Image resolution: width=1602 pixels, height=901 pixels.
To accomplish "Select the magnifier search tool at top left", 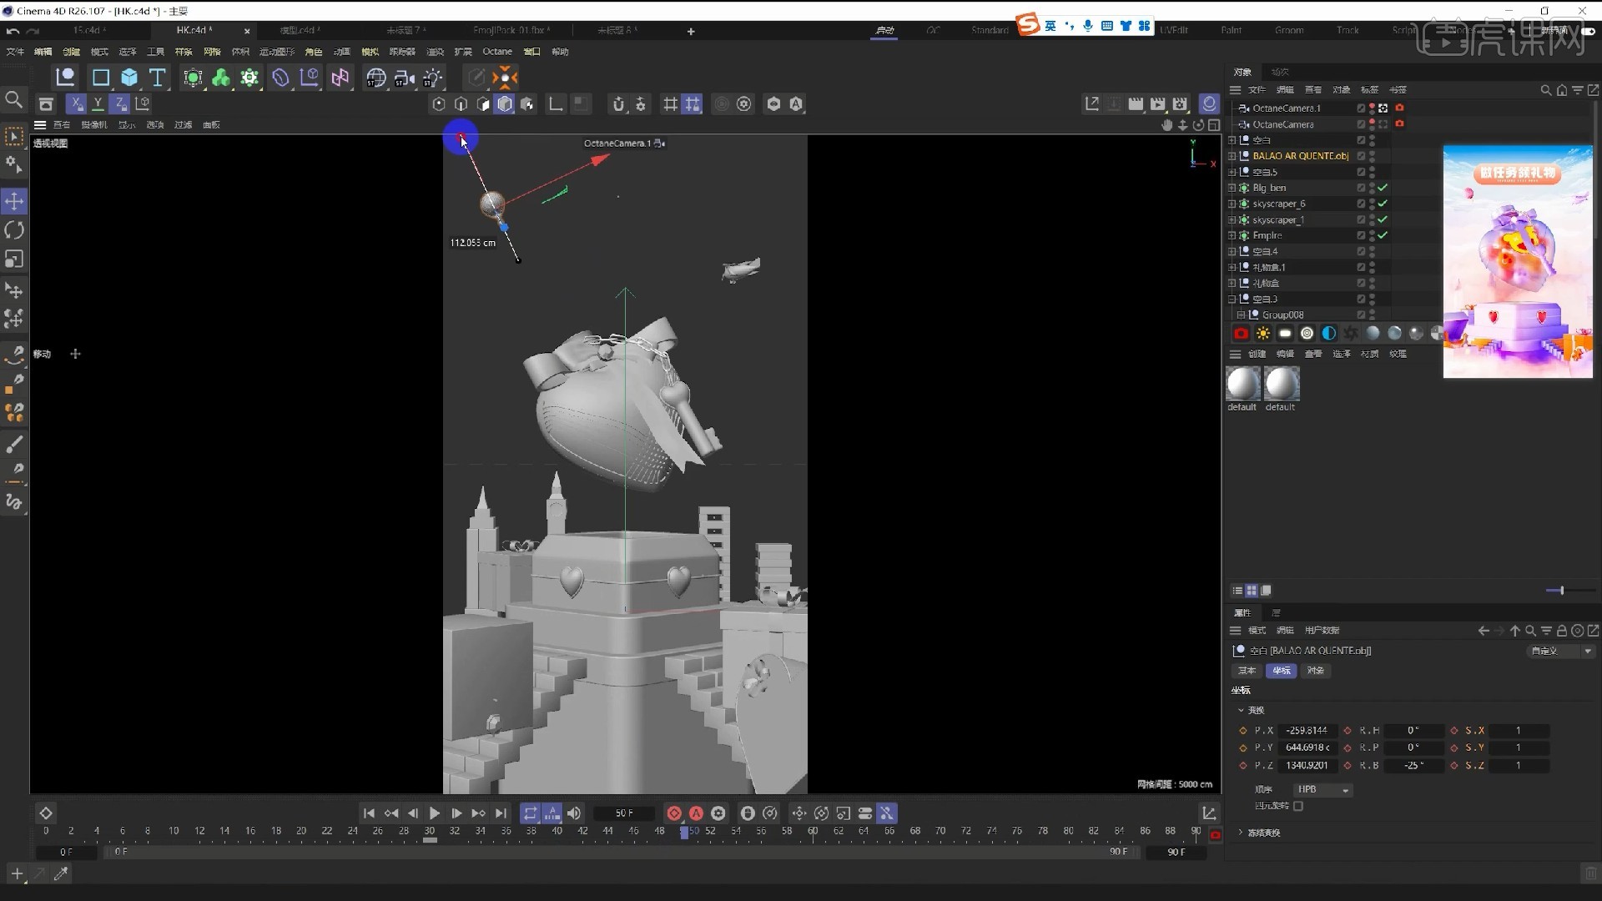I will click(x=14, y=99).
